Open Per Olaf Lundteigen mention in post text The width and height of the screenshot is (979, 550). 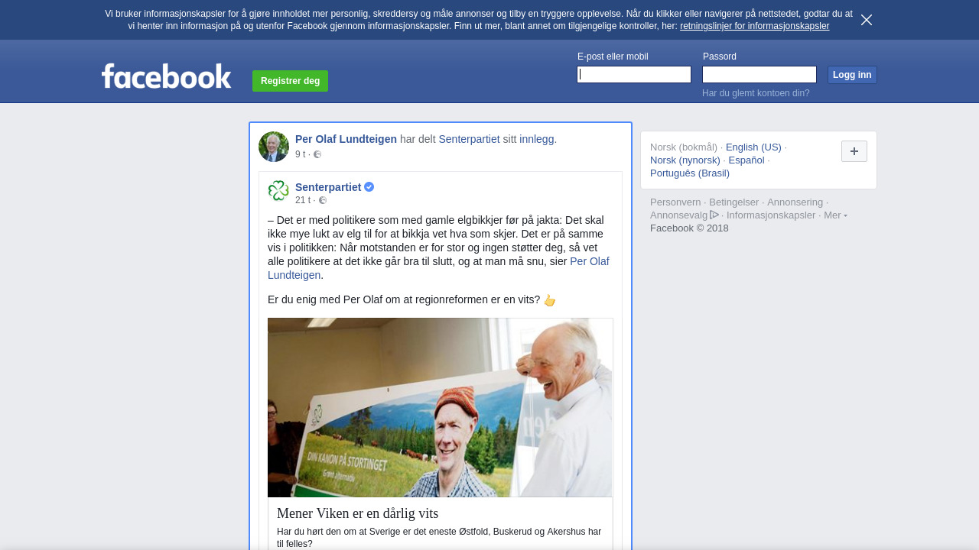point(438,268)
